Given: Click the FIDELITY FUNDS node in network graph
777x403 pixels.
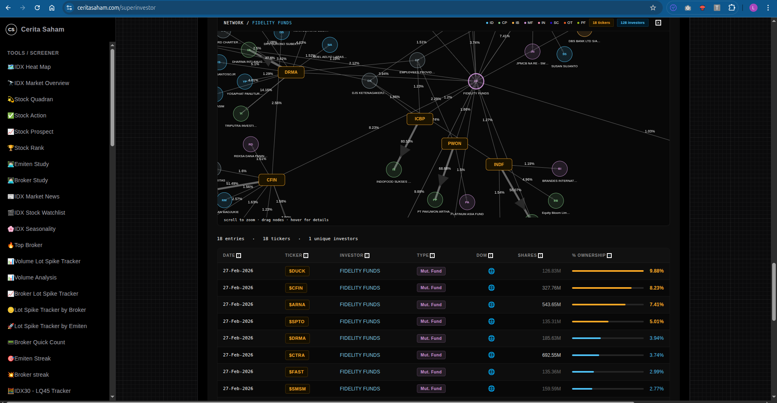Looking at the screenshot, I should [476, 81].
